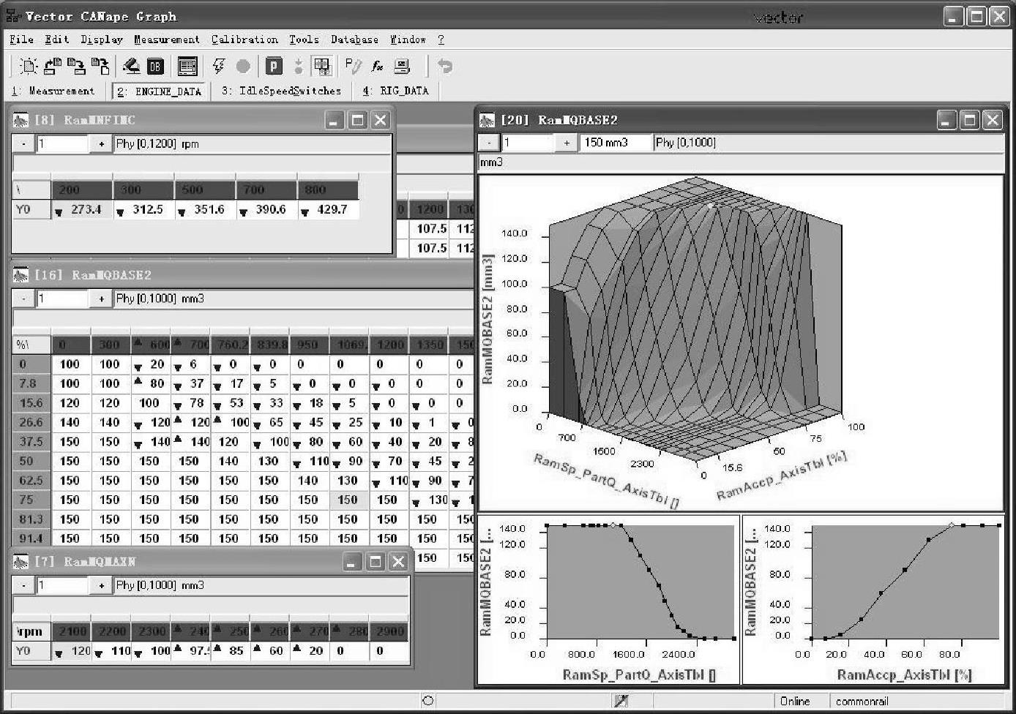
Task: Click the 150 mm3 value field
Action: (616, 143)
